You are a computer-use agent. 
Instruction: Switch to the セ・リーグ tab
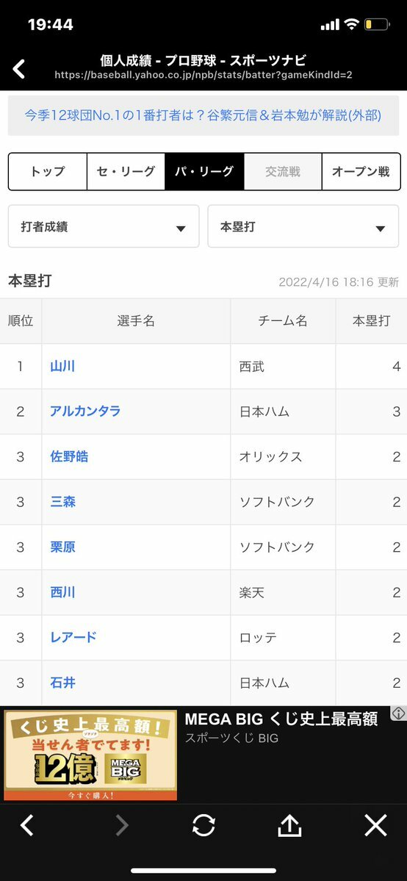tap(126, 171)
